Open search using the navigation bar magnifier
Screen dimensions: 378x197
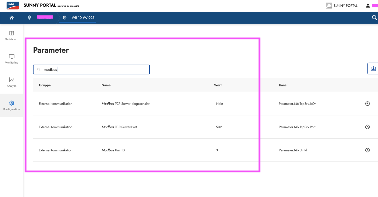coord(374,18)
